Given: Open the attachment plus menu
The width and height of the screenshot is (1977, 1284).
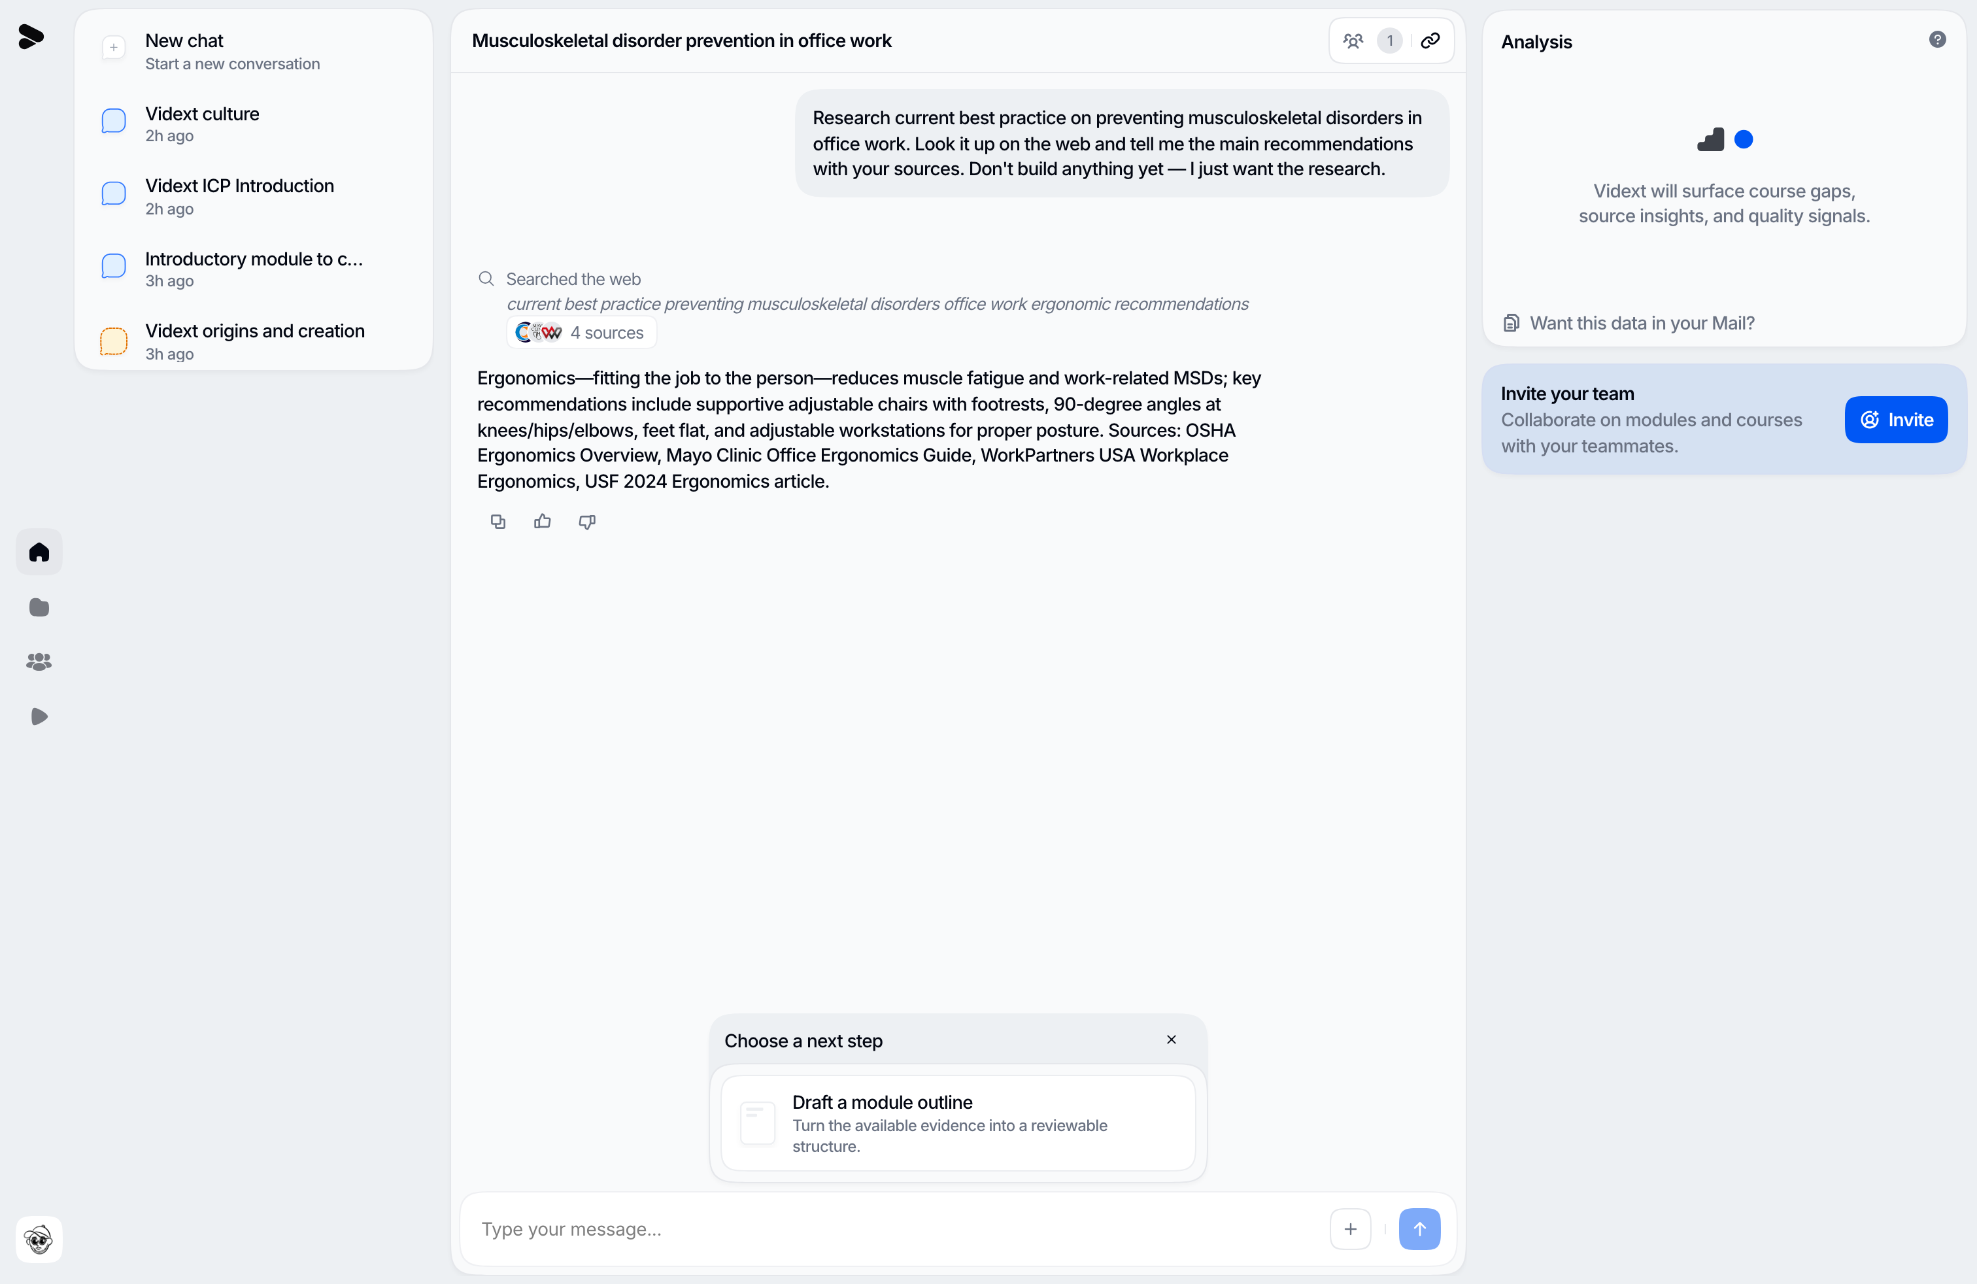Looking at the screenshot, I should pyautogui.click(x=1351, y=1229).
